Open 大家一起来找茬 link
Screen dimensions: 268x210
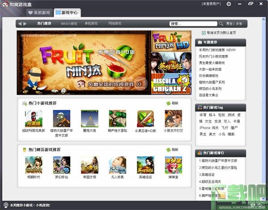(210, 69)
